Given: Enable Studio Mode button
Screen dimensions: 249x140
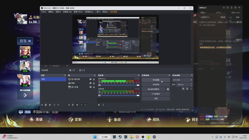Looking at the screenshot, I should point(156,94).
